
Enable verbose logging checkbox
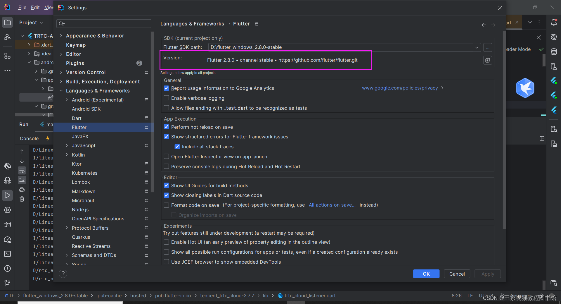167,98
